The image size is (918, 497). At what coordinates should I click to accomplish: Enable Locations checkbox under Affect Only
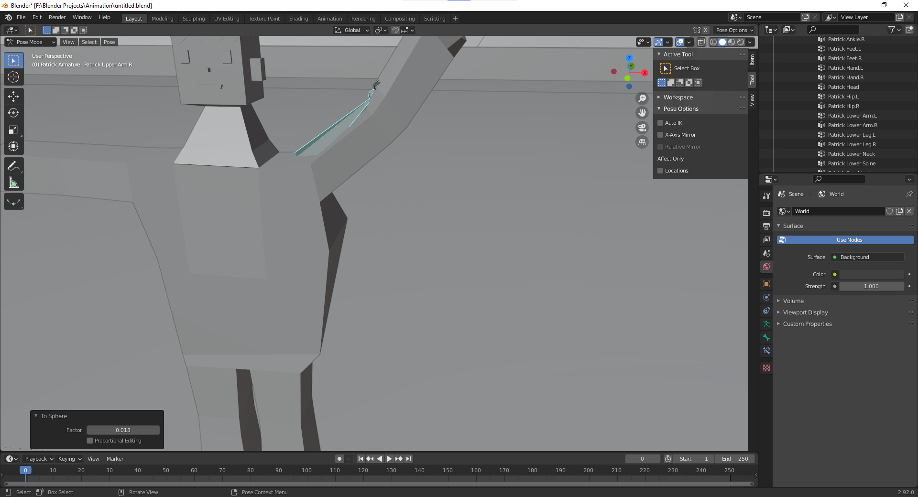(660, 171)
